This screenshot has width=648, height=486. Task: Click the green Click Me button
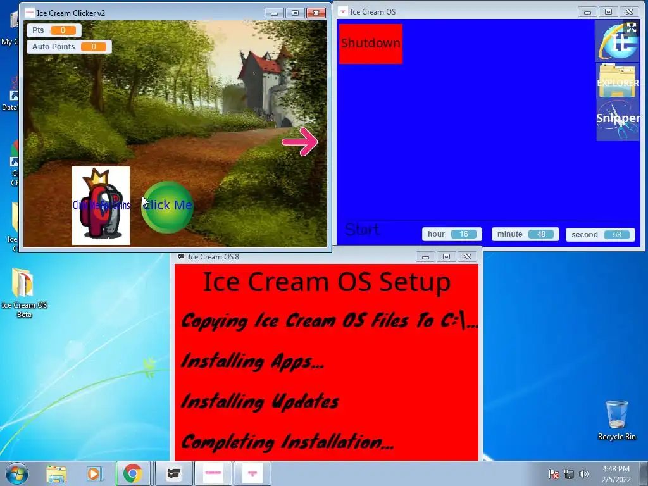[167, 207]
